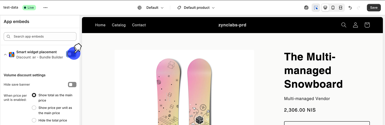The height and width of the screenshot is (125, 385).
Task: Switch to desktop preview mode
Action: pyautogui.click(x=325, y=8)
